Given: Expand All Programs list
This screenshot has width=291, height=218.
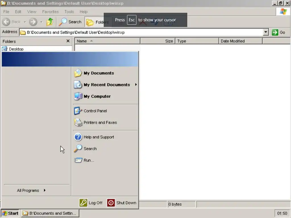Looking at the screenshot, I should click(31, 190).
